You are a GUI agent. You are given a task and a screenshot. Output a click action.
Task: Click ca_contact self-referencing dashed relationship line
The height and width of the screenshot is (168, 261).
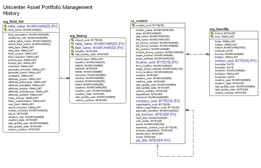coord(193,133)
